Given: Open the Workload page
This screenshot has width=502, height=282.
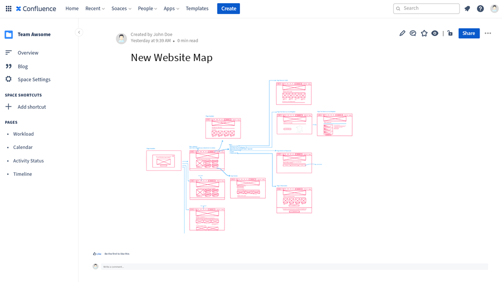Looking at the screenshot, I should pos(24,134).
